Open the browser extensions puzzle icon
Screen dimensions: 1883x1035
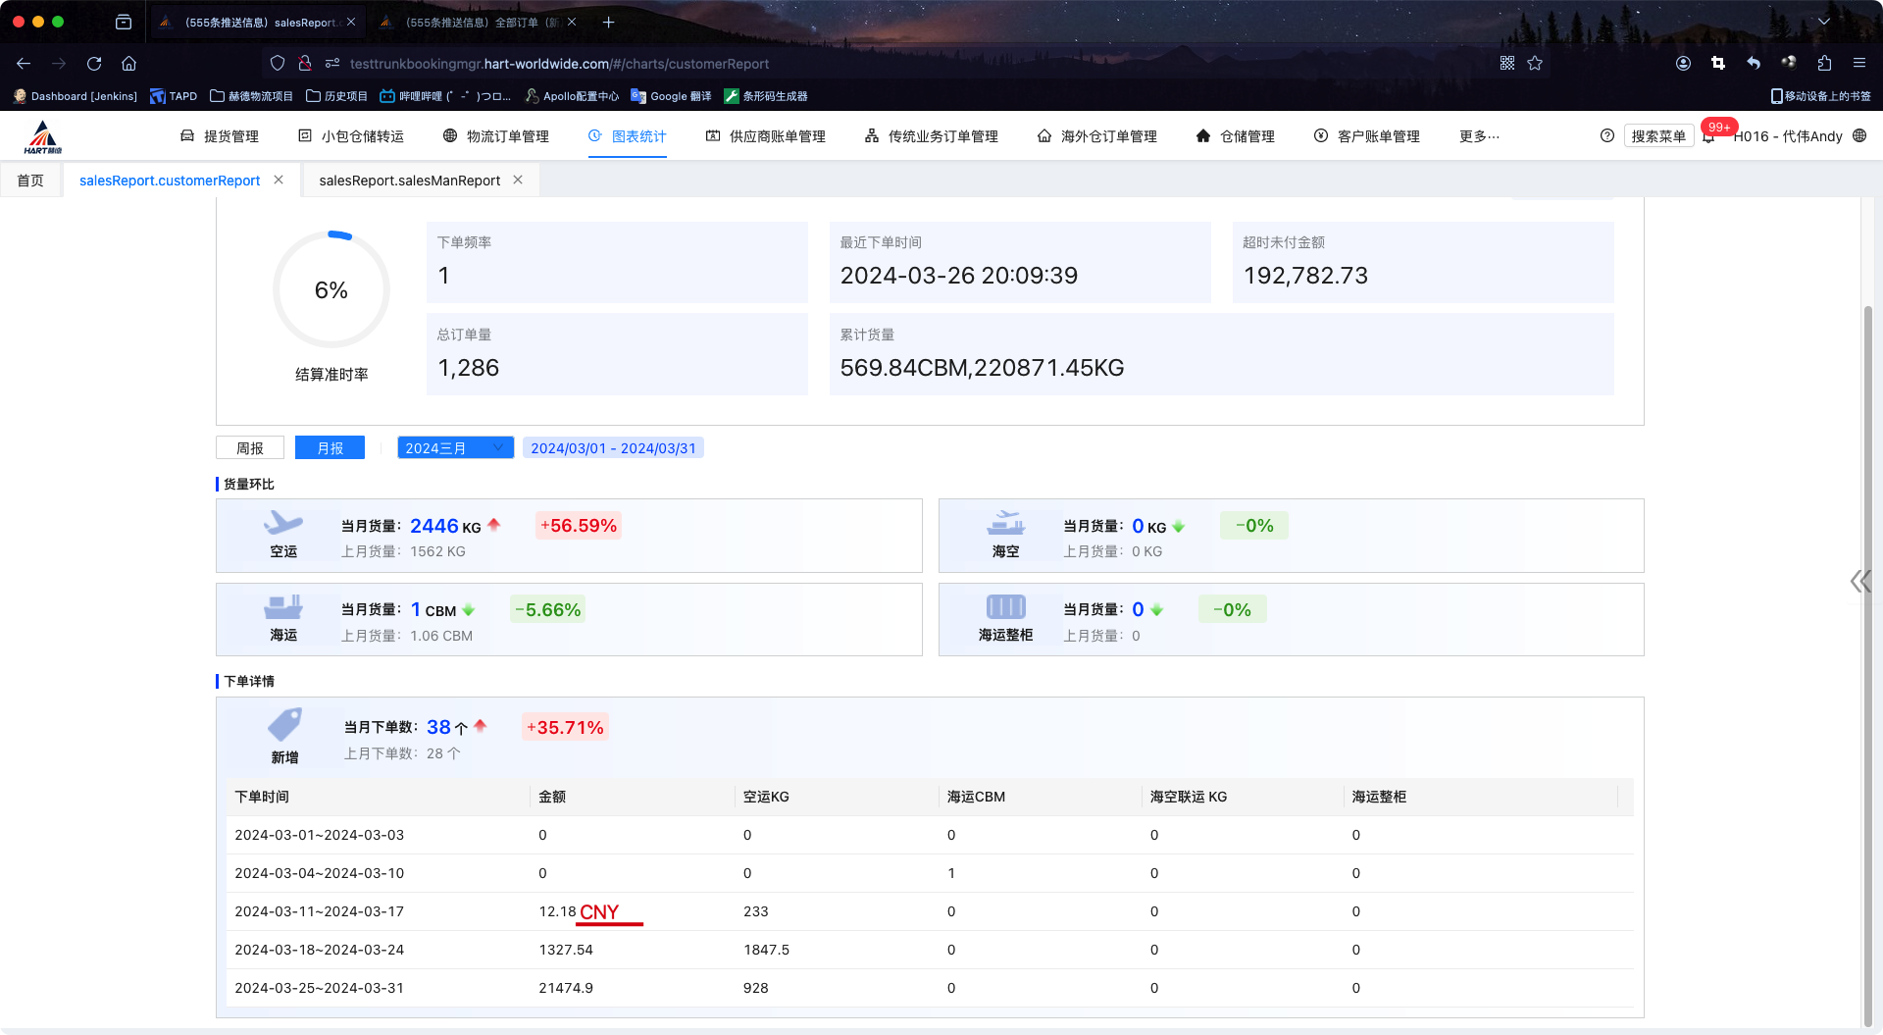coord(1824,64)
